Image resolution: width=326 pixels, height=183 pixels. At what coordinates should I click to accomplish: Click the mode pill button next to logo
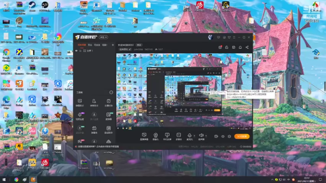click(x=104, y=37)
